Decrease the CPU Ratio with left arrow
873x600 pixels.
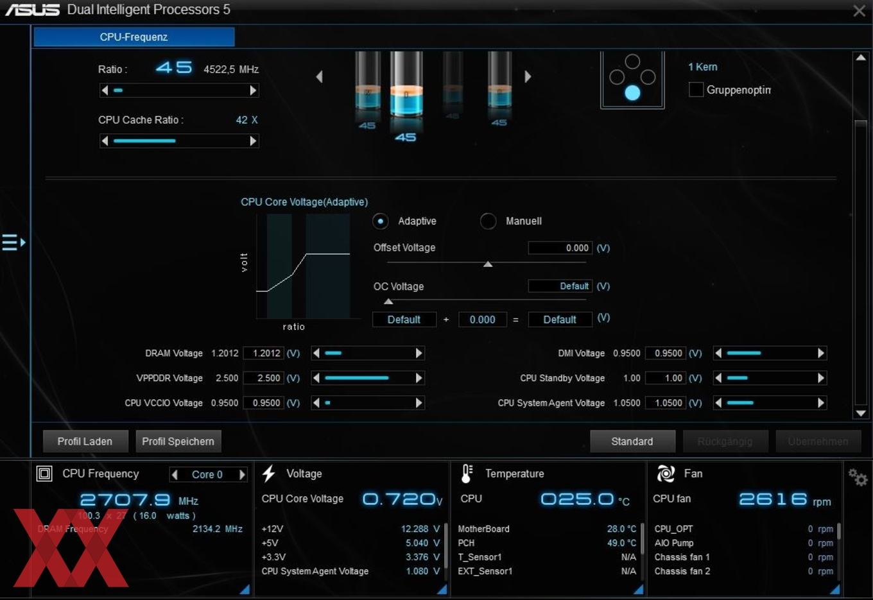105,90
